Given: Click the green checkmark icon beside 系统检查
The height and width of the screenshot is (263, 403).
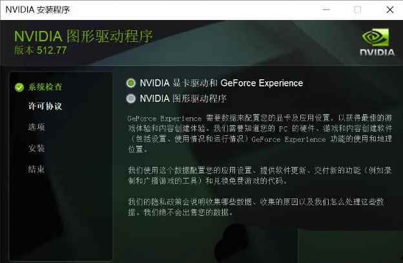Looking at the screenshot, I should [19, 88].
